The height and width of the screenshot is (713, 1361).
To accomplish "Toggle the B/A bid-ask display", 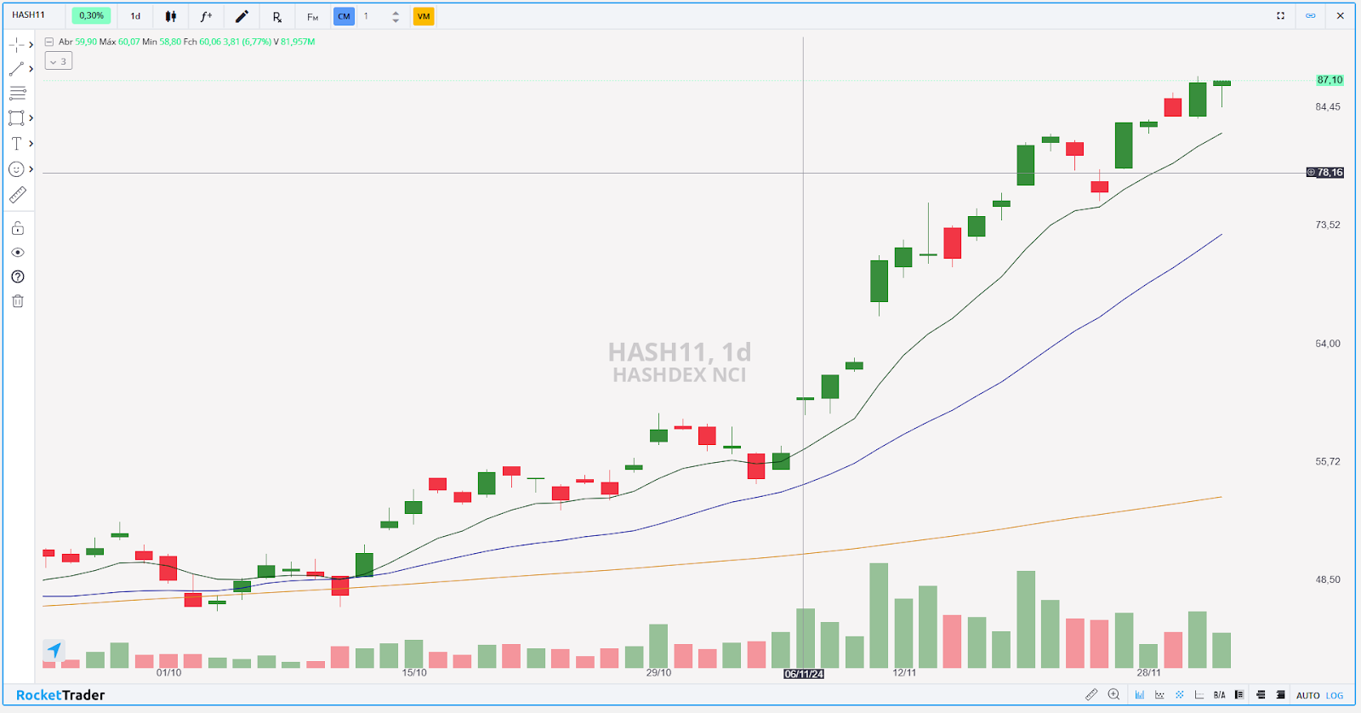I will tap(1220, 695).
